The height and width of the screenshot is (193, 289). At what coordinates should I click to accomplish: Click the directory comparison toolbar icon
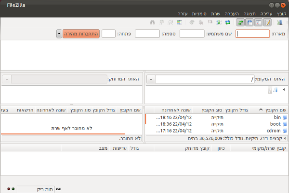click(171, 23)
